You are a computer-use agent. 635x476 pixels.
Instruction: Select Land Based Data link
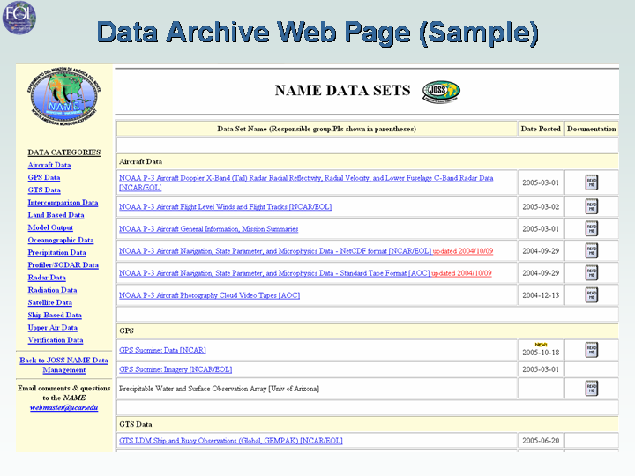coord(56,215)
